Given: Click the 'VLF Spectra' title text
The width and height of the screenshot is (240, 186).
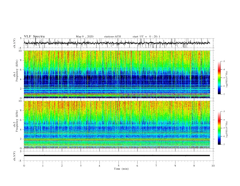Looking at the screenshot, I should pos(34,36).
